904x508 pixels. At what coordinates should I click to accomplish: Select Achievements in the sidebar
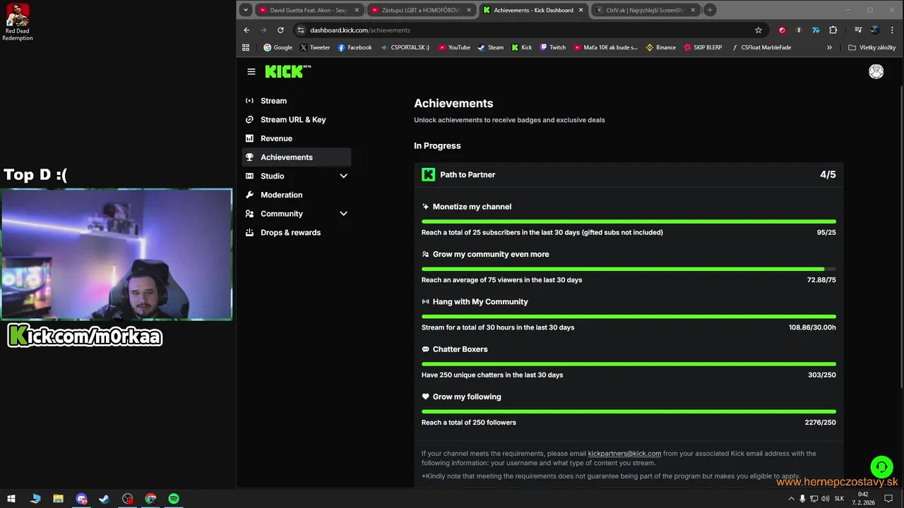(297, 157)
